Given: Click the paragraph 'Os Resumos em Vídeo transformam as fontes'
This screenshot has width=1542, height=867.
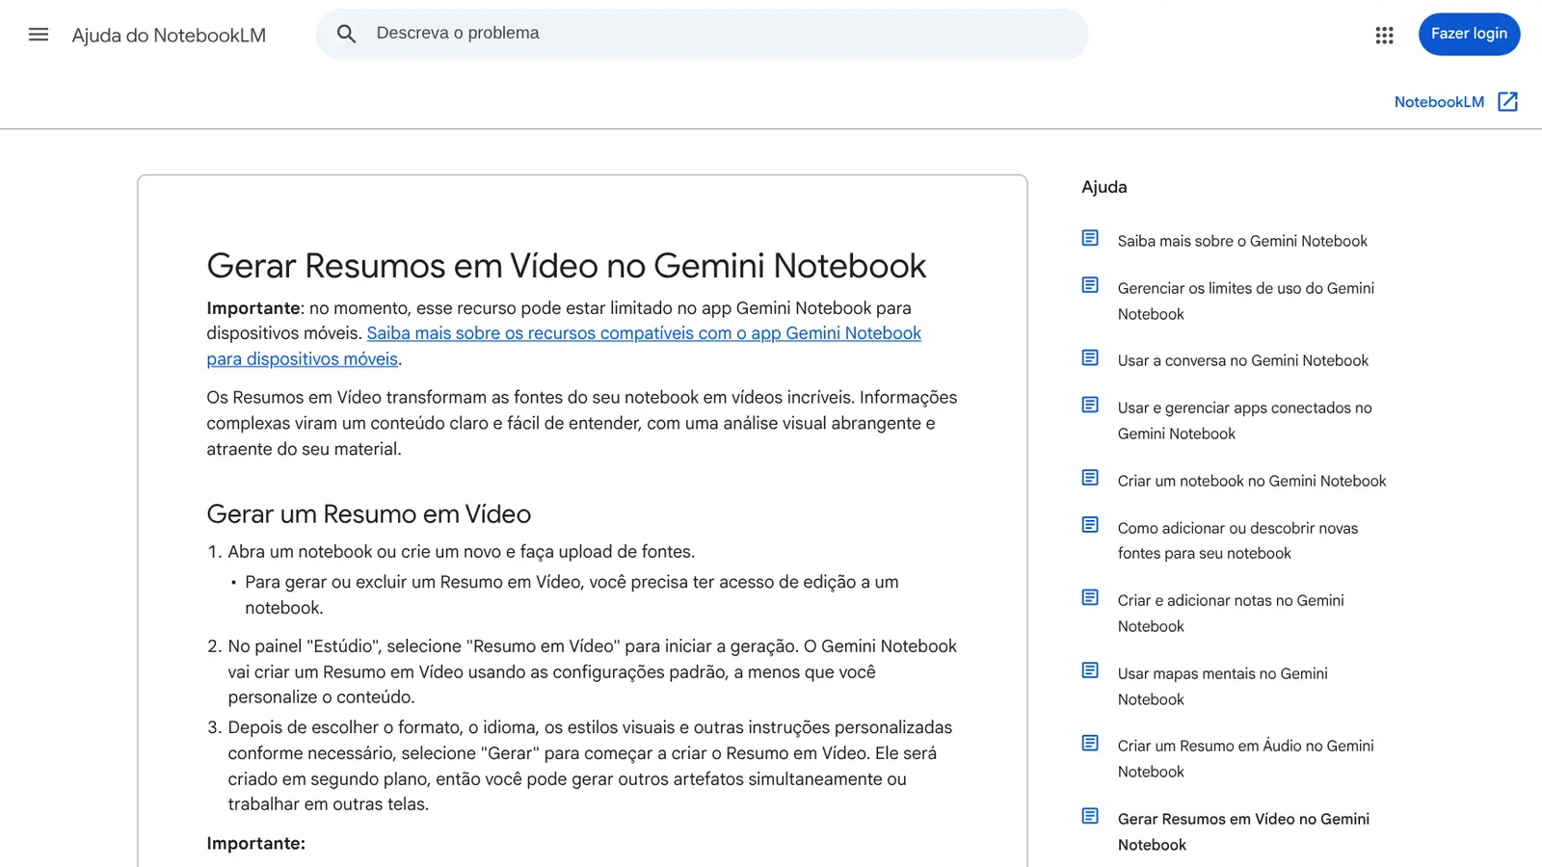Looking at the screenshot, I should pos(582,423).
